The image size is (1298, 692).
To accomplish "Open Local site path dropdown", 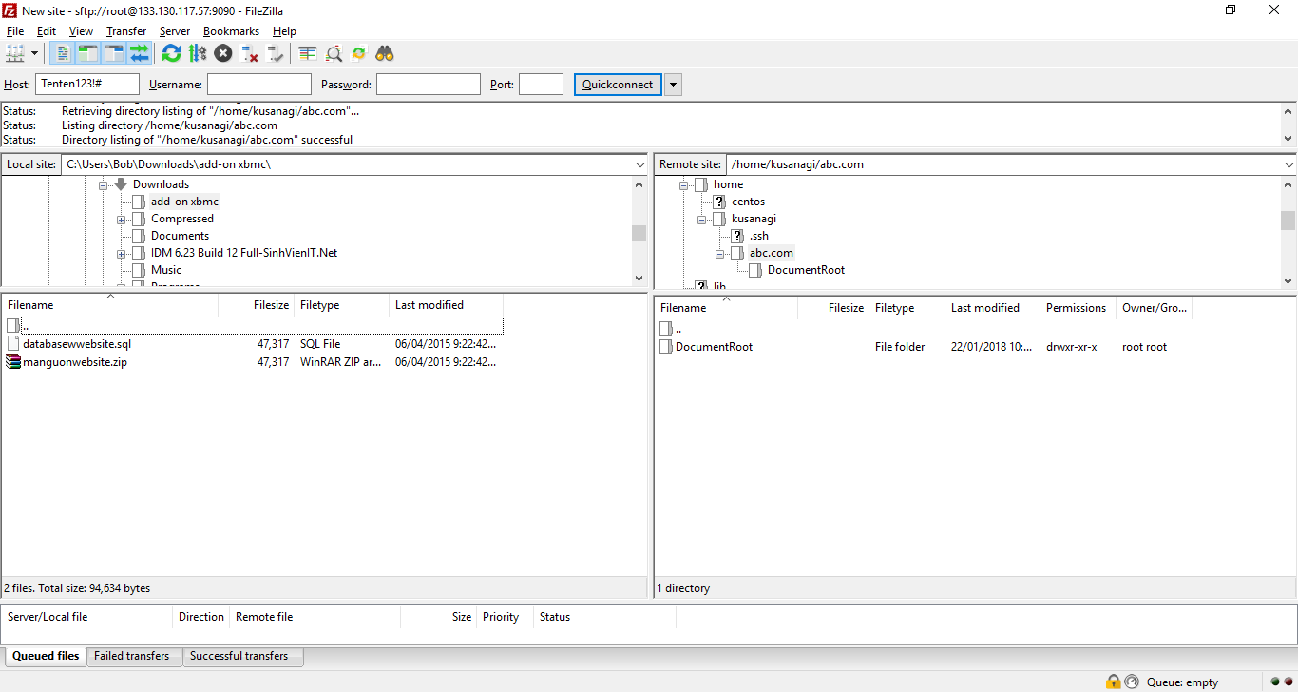I will tap(639, 164).
